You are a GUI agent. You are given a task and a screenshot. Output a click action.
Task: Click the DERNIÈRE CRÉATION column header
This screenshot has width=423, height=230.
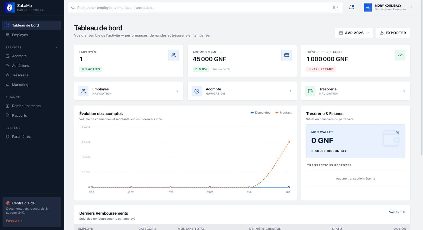coord(265,229)
